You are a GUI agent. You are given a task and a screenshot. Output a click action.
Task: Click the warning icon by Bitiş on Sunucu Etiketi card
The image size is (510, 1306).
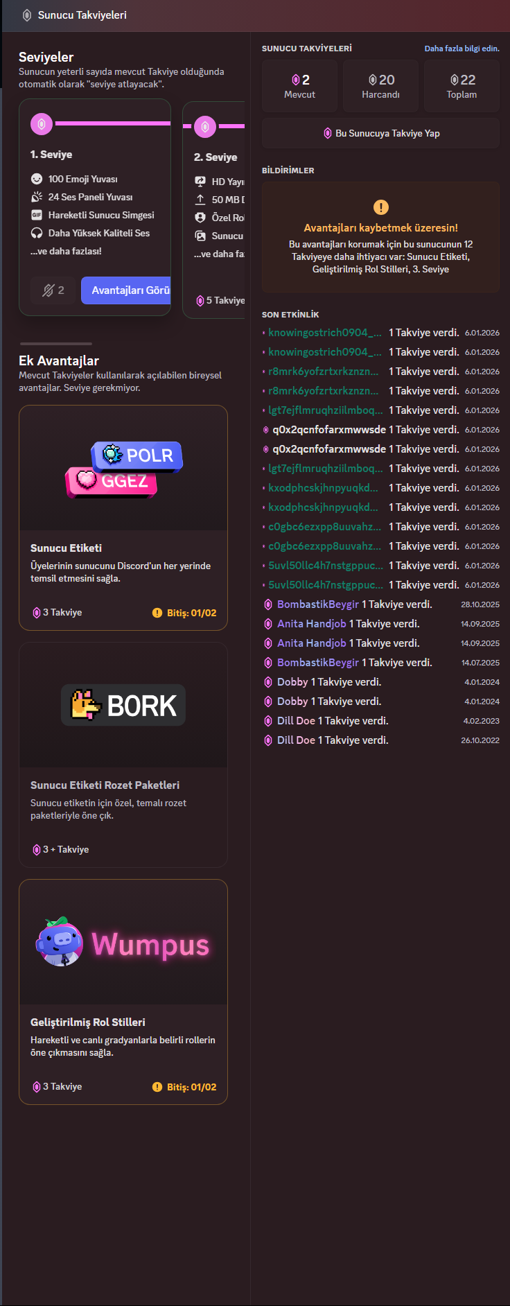(157, 613)
